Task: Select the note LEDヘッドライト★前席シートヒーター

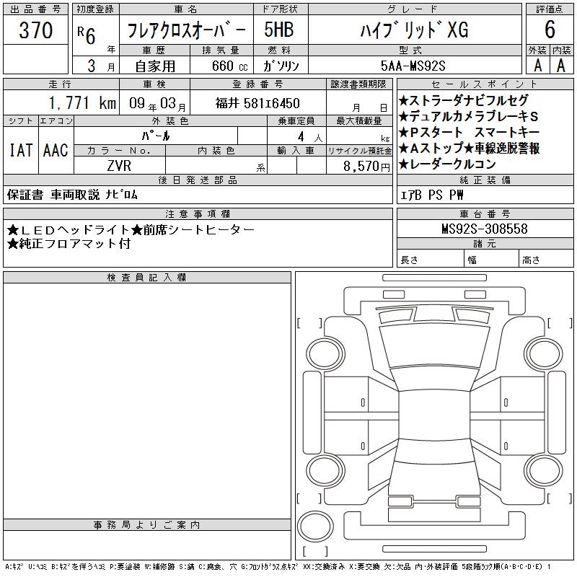Action: coord(131,230)
